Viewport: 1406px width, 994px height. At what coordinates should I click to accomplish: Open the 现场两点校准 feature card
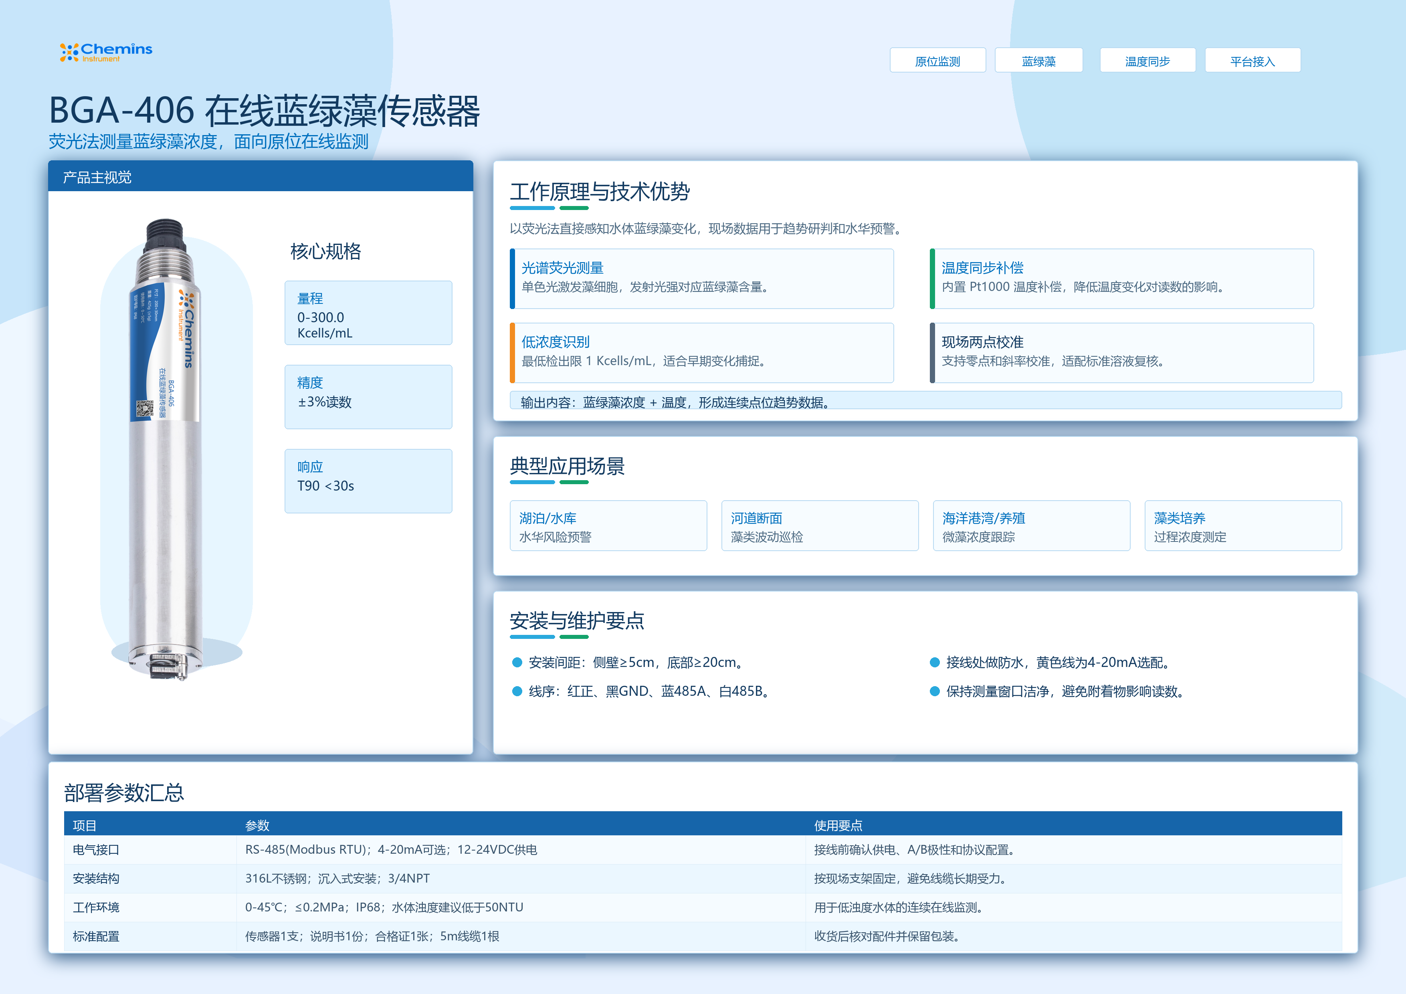(1121, 353)
